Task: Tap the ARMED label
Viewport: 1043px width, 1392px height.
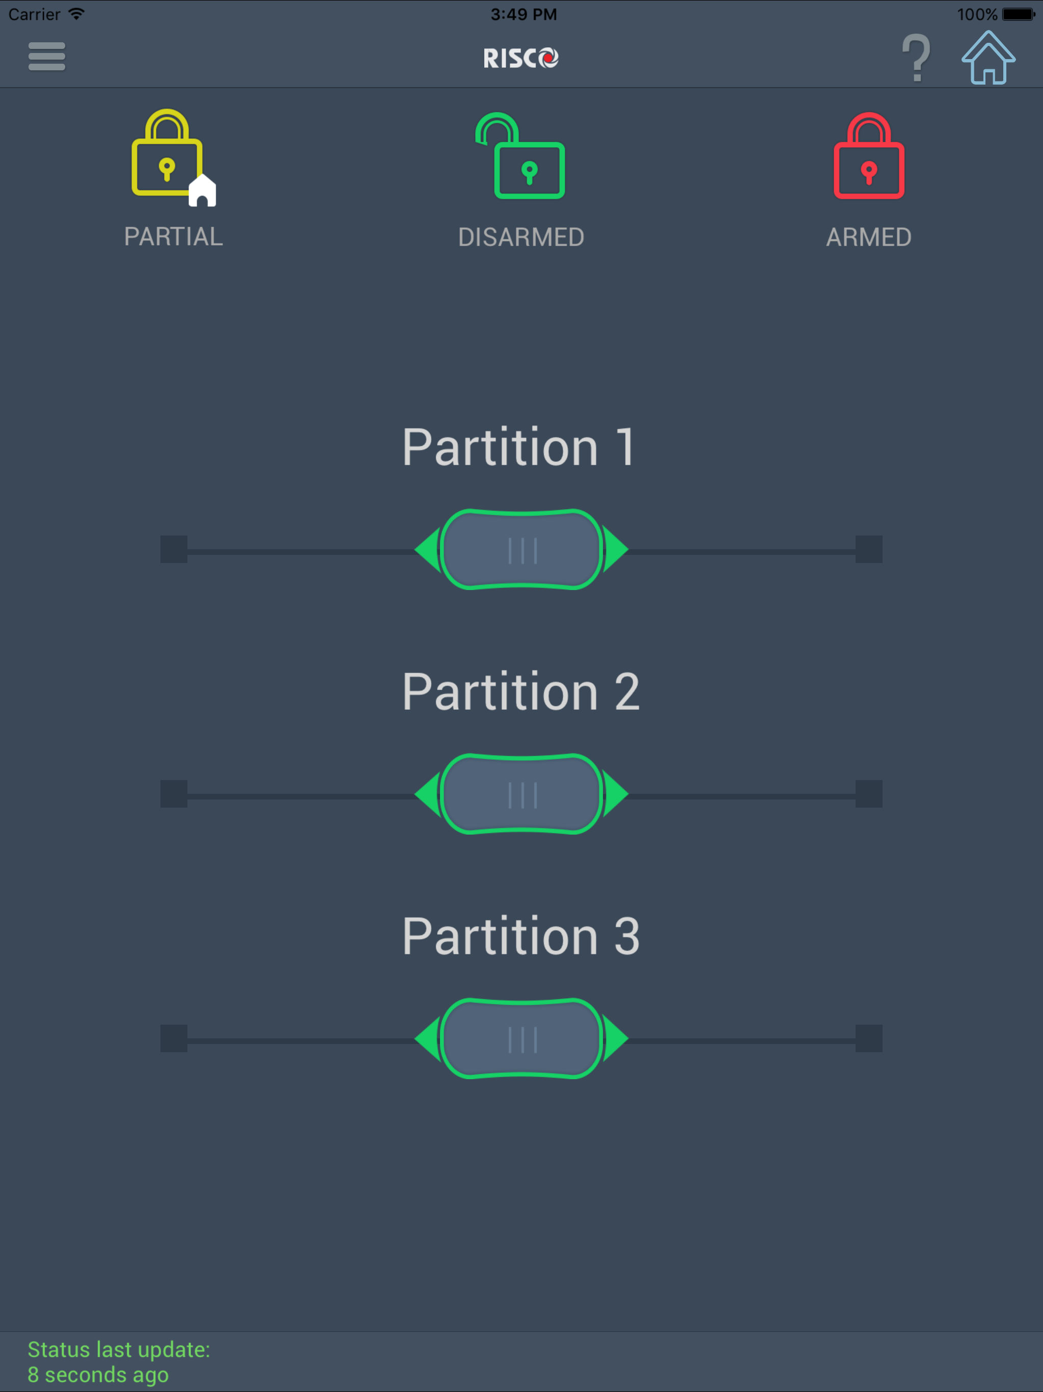Action: click(869, 237)
